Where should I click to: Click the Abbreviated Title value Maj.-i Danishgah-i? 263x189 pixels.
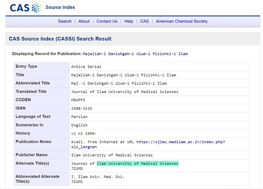(119, 84)
